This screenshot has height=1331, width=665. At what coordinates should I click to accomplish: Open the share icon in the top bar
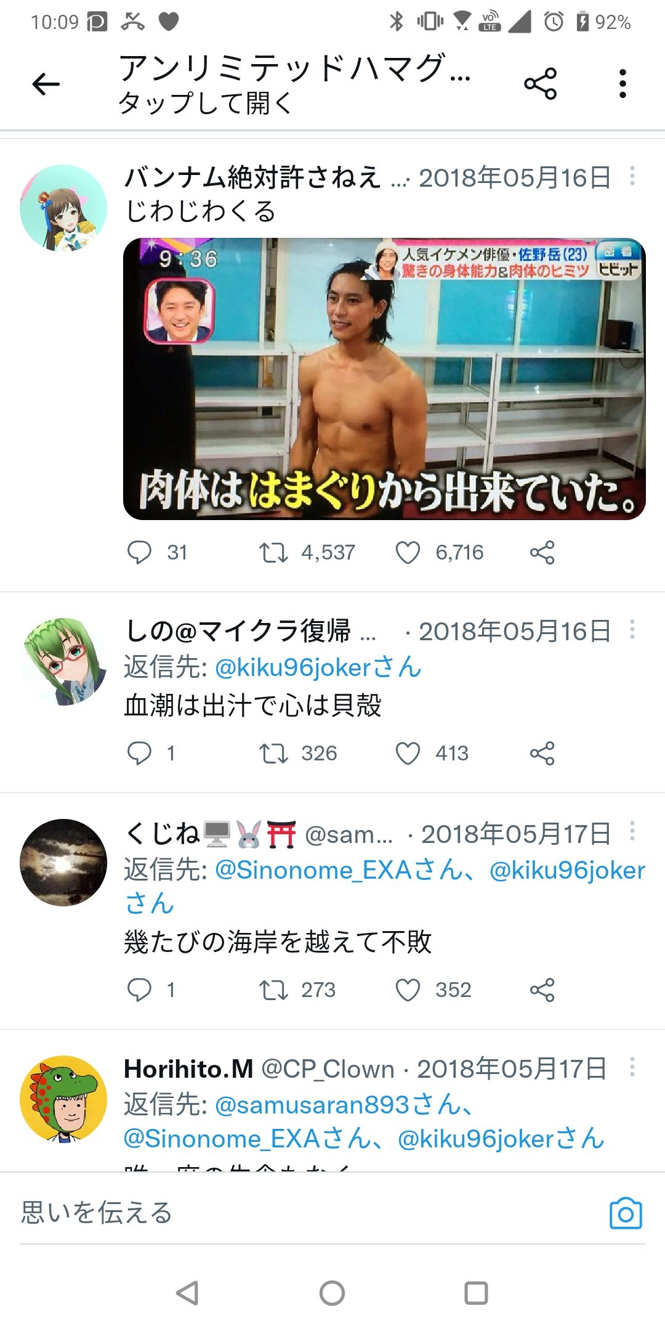tap(540, 84)
